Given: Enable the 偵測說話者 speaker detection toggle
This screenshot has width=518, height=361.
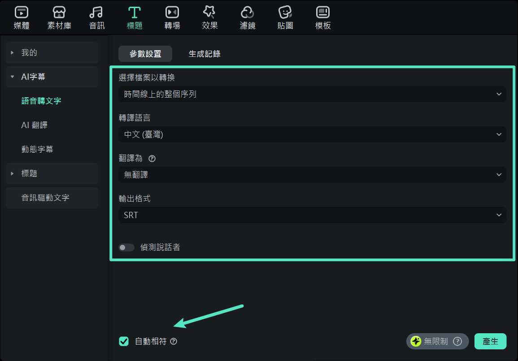Looking at the screenshot, I should tap(126, 247).
